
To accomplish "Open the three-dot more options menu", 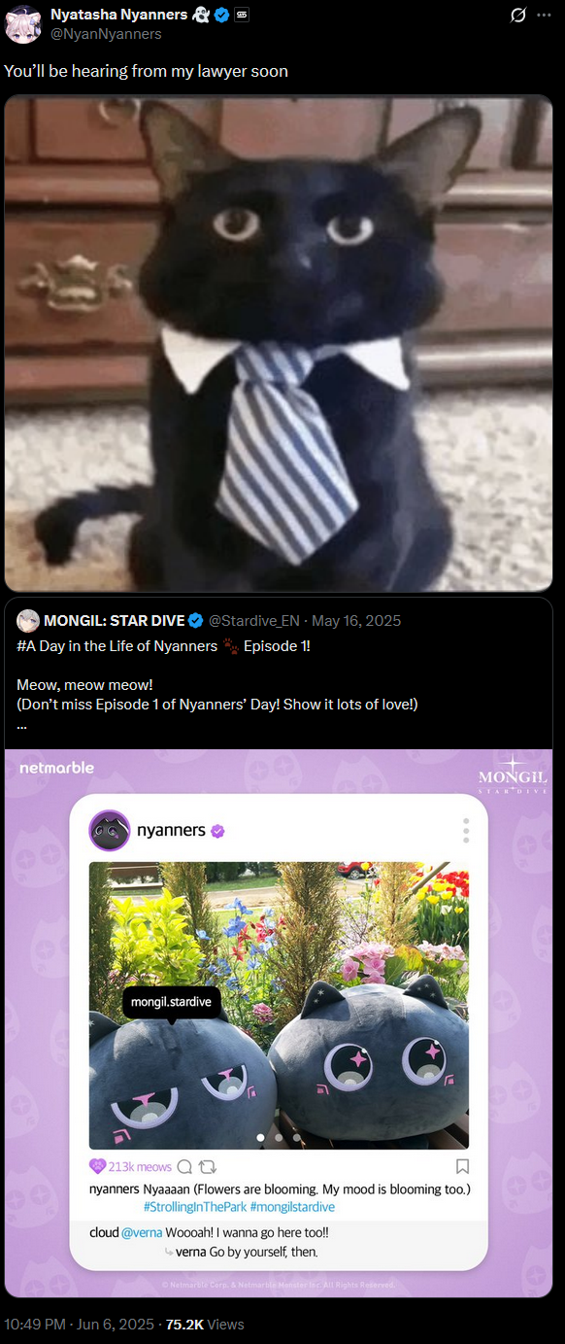I will coord(545,16).
